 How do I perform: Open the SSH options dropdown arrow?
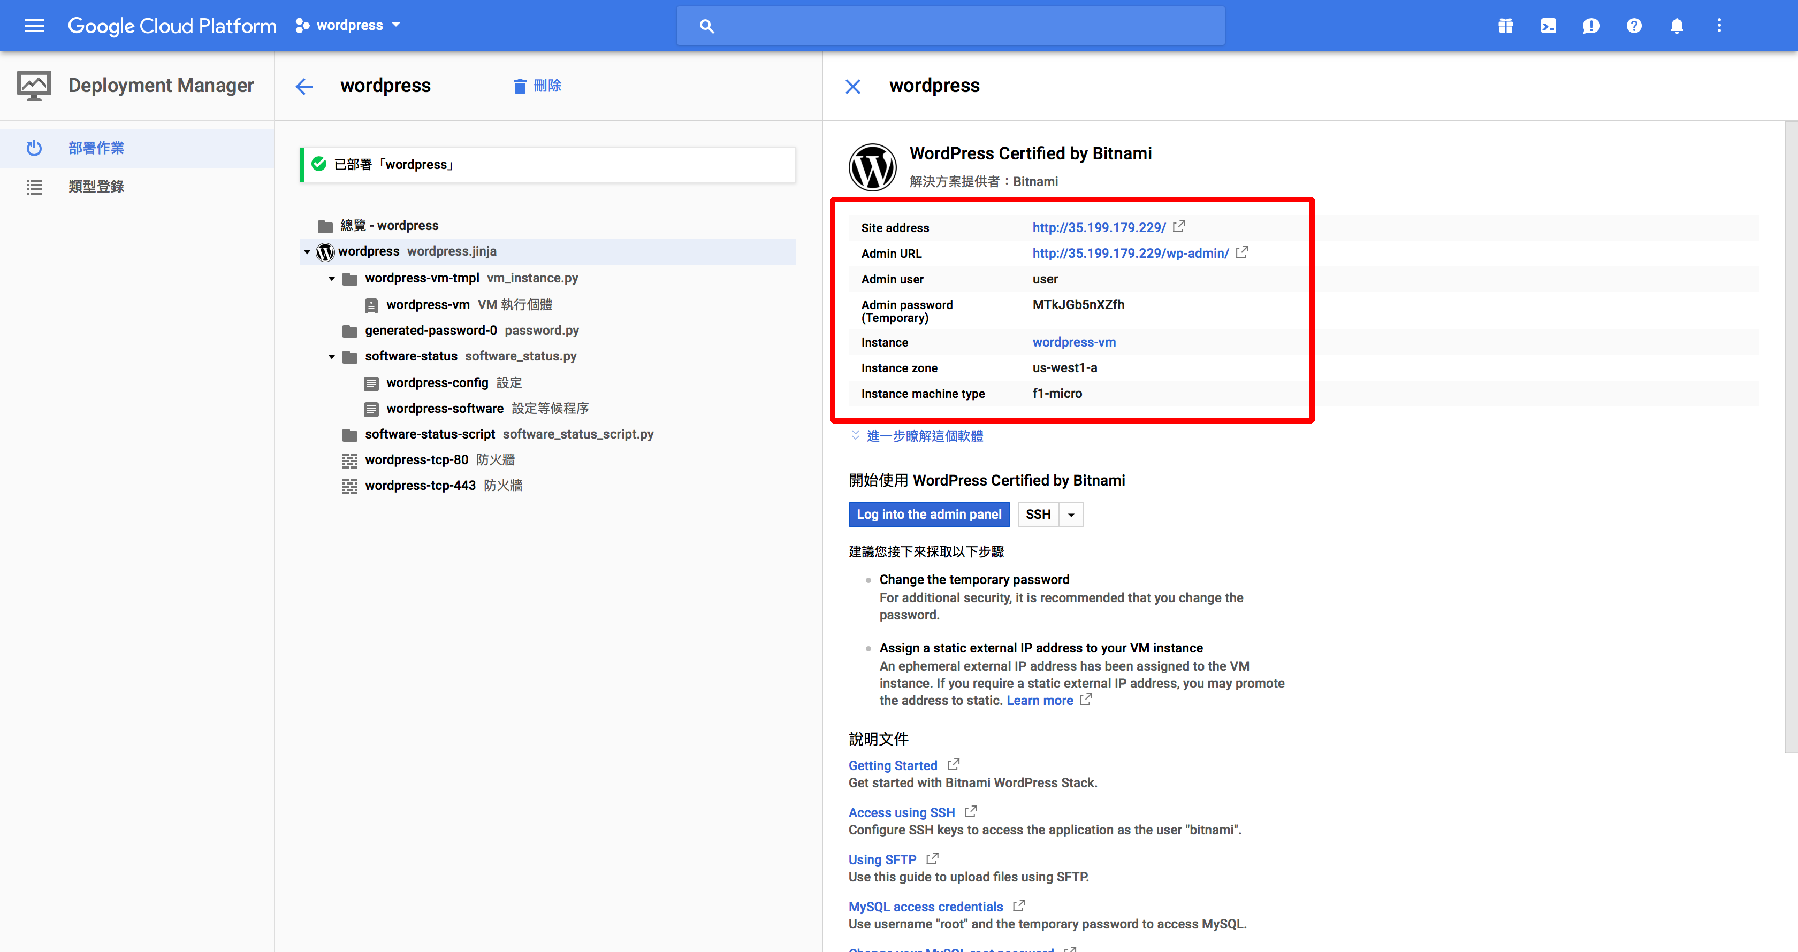click(1071, 515)
